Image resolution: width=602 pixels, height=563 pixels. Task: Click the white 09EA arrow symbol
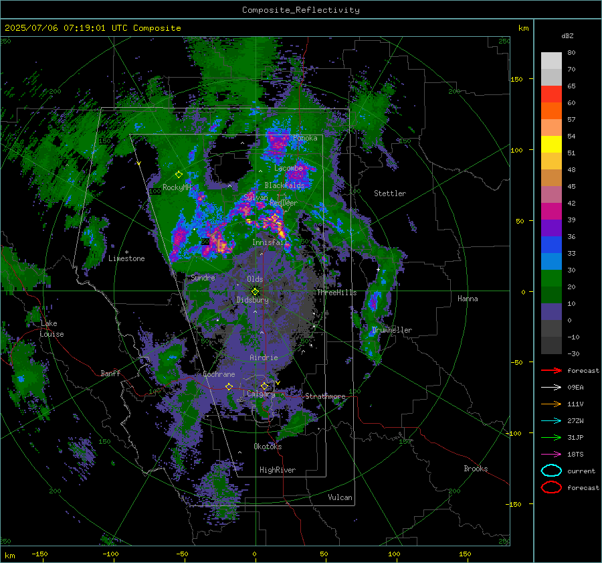pos(551,387)
